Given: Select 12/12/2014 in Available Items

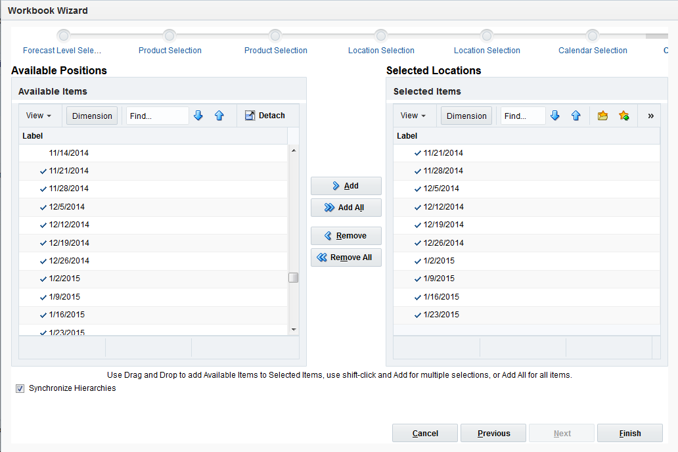Looking at the screenshot, I should pyautogui.click(x=153, y=225).
